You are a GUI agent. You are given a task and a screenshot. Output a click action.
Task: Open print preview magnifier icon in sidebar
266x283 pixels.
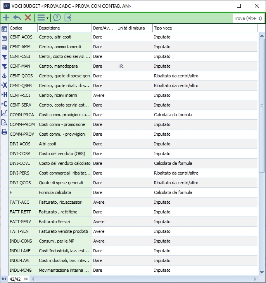pos(4,122)
